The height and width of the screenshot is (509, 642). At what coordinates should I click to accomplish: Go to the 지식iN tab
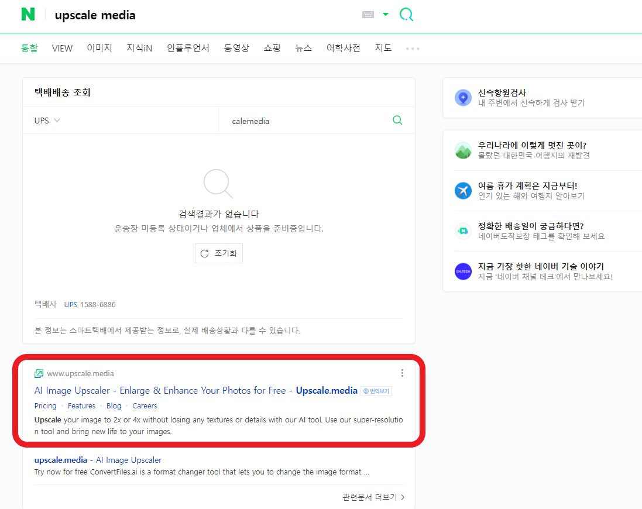click(139, 49)
